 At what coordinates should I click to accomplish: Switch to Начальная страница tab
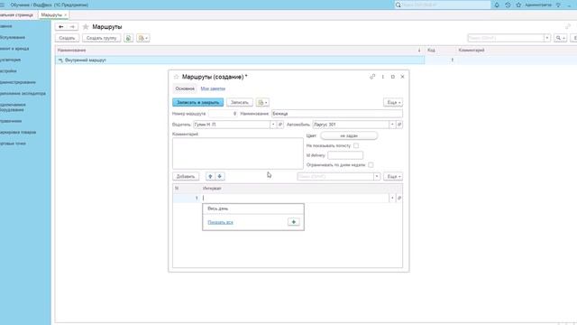(x=17, y=15)
